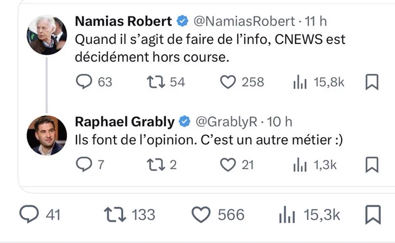Viewport: 395px width, 243px height.
Task: Like the tweet with 258 likes
Action: 228,82
